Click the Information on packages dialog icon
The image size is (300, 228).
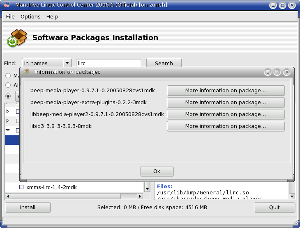point(26,72)
